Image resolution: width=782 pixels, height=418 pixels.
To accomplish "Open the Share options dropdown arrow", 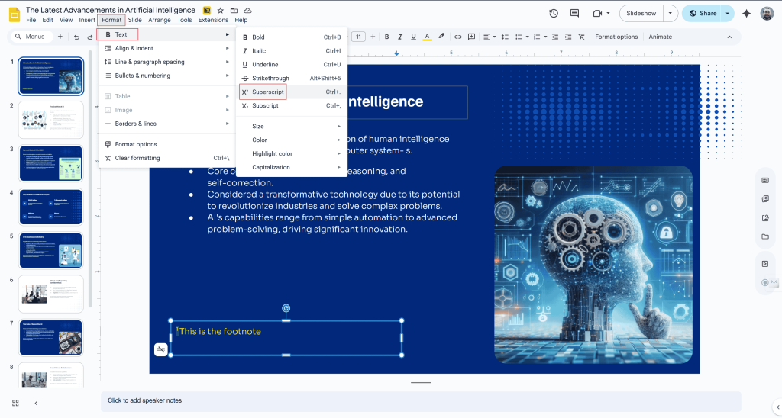I will (x=727, y=13).
